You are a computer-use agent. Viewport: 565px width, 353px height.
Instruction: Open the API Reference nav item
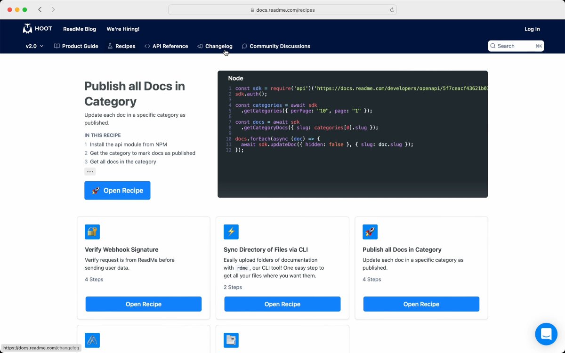click(x=166, y=46)
